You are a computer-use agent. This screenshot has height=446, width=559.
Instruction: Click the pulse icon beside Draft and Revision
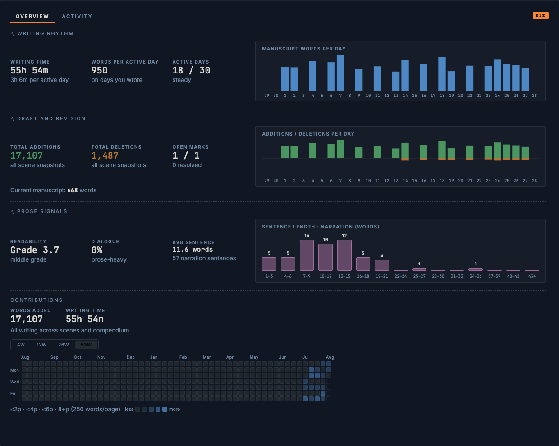tap(13, 119)
